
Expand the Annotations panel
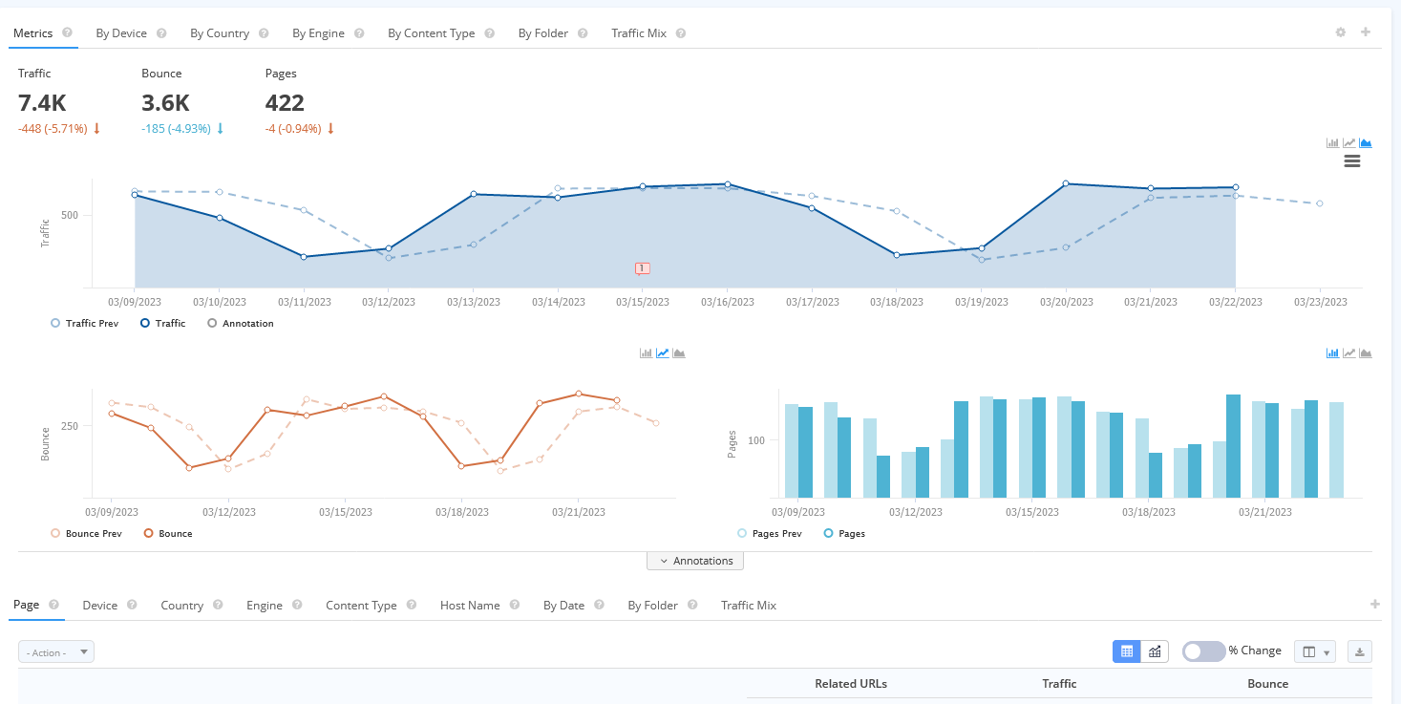coord(695,561)
